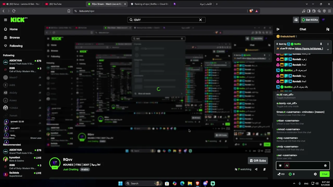This screenshot has height=187, width=333.
Task: Select the unmod command suggestion
Action: pyautogui.click(x=303, y=131)
